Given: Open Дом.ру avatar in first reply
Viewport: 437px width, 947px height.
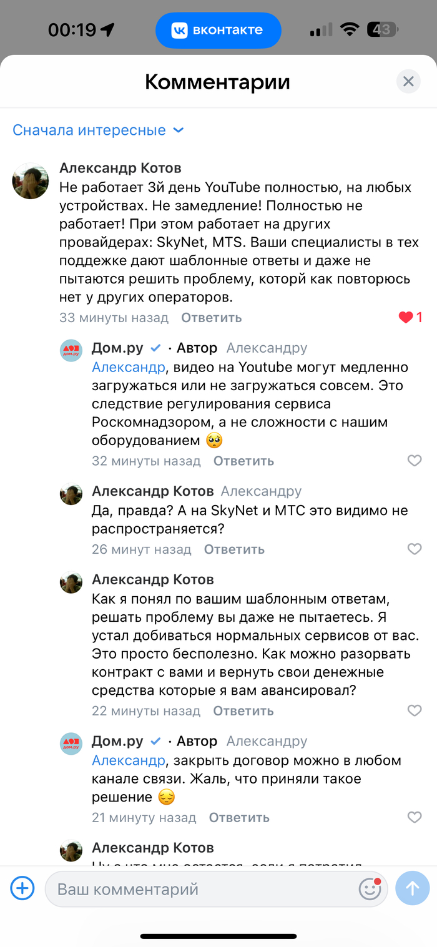Looking at the screenshot, I should (71, 351).
